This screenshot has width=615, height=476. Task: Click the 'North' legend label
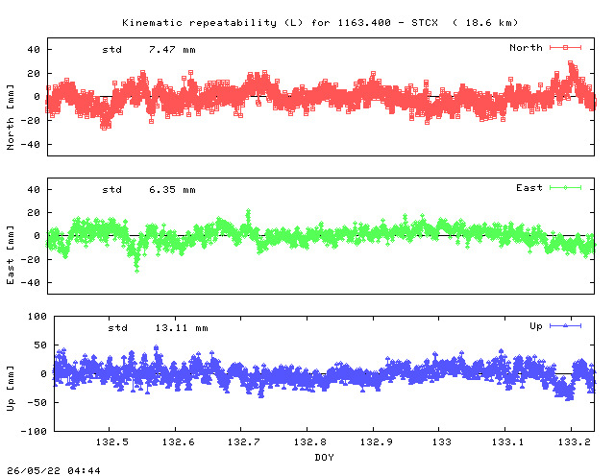click(526, 47)
